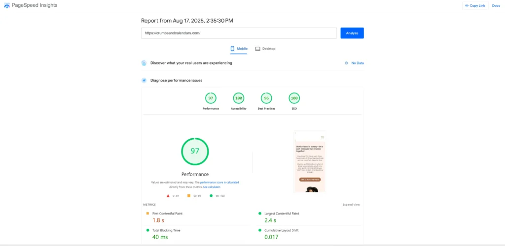Click the PageSpeed Insights title text

(35, 5)
